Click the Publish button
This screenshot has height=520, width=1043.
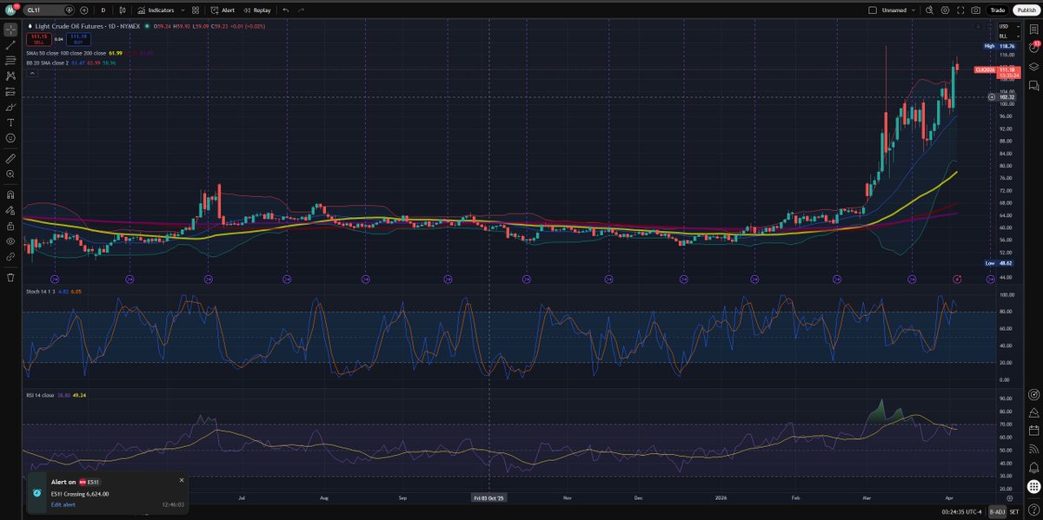(x=1025, y=10)
